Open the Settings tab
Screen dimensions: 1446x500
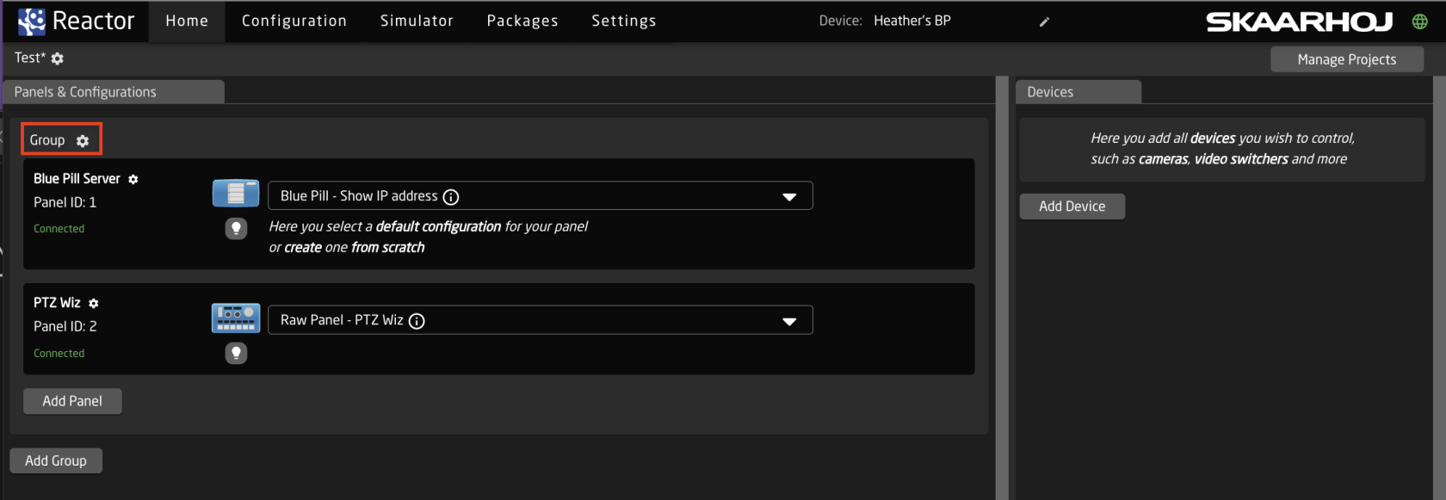pos(624,21)
